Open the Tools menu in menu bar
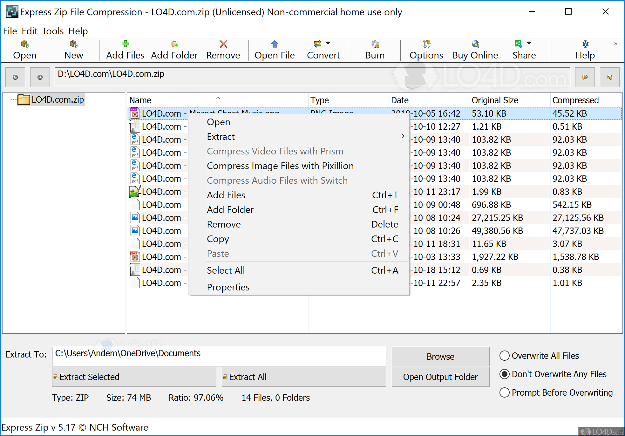The image size is (625, 436). (53, 31)
